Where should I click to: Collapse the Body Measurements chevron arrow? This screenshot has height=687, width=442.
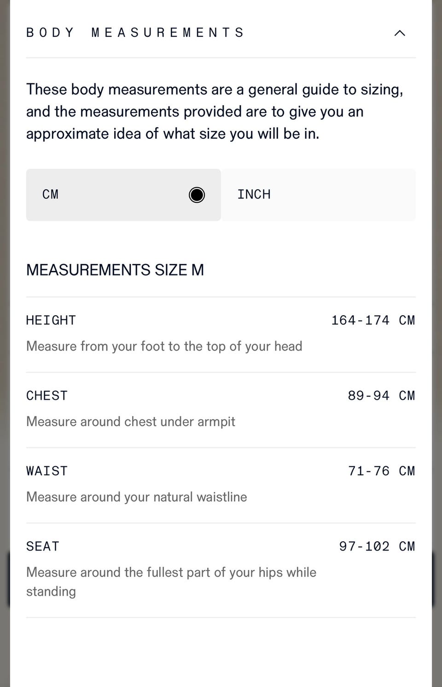coord(400,33)
